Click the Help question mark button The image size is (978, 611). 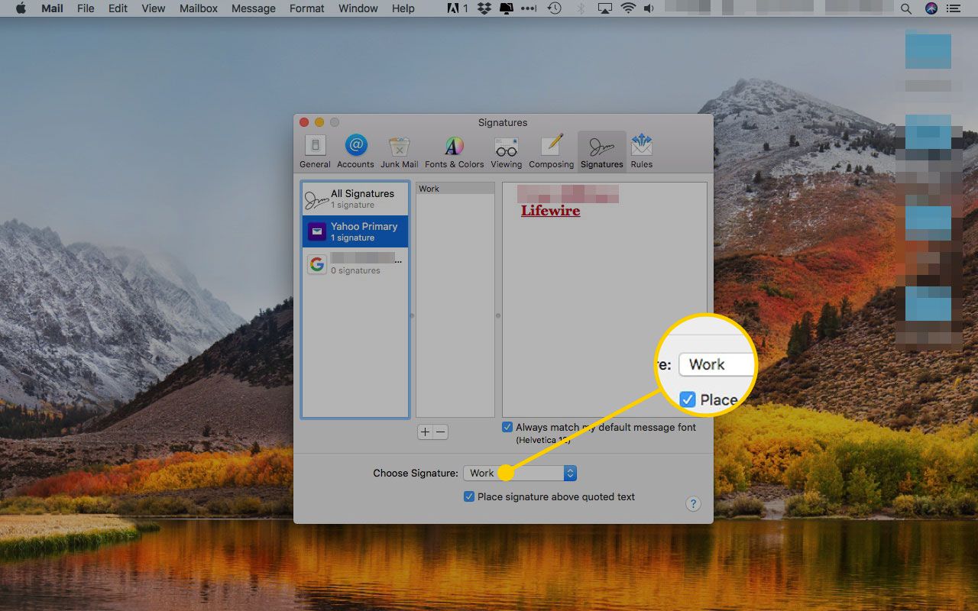692,503
